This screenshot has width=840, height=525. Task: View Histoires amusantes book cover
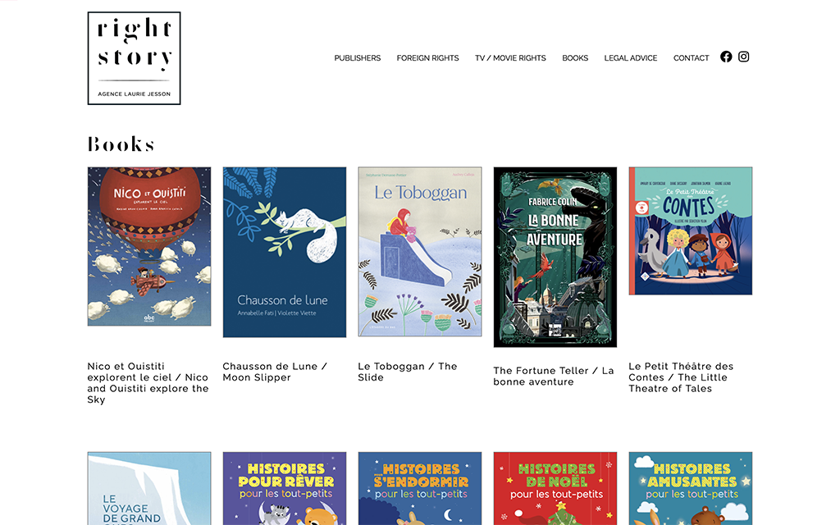[x=691, y=489]
